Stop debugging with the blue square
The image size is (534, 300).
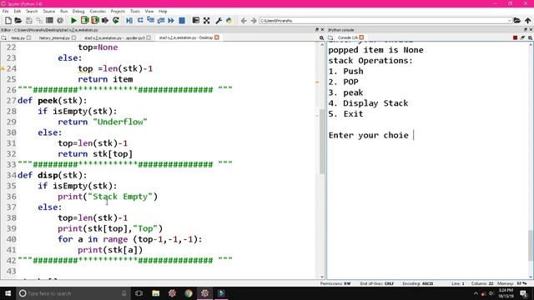[x=182, y=20]
